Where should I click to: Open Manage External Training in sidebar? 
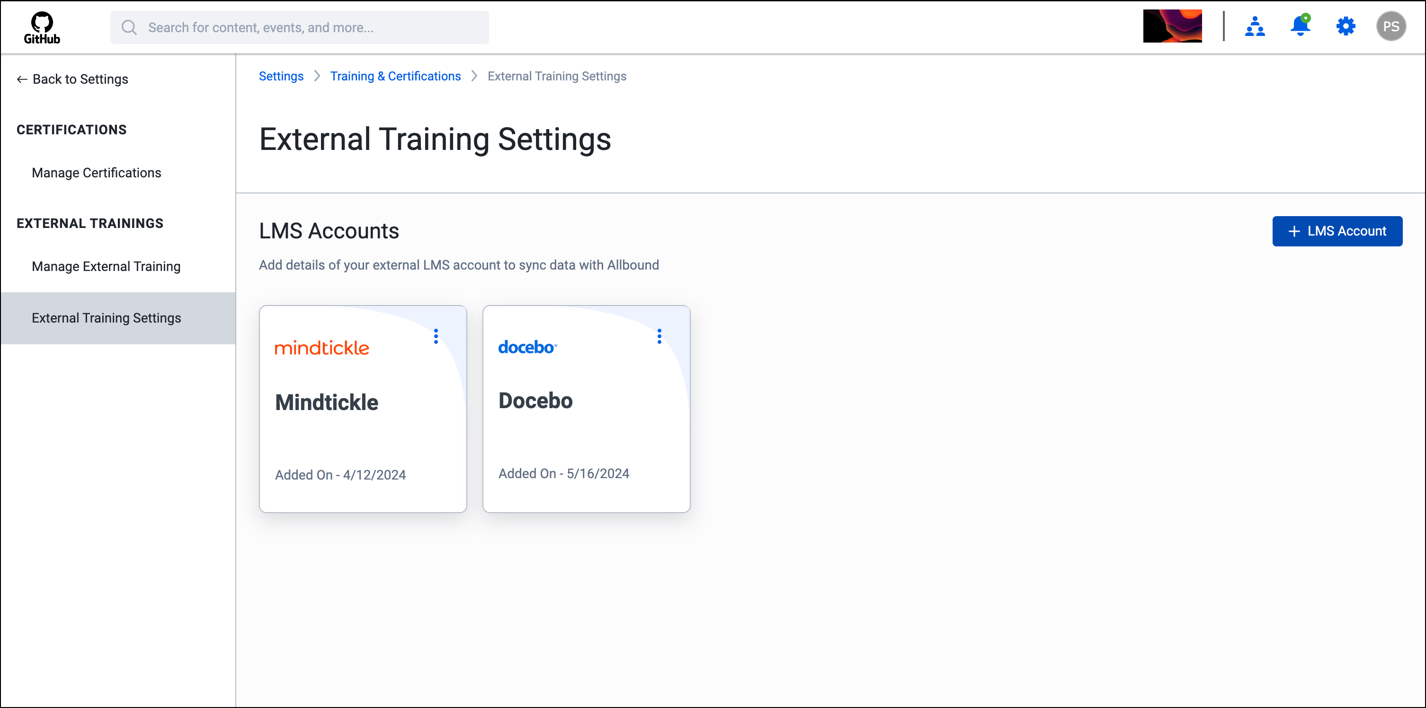106,267
